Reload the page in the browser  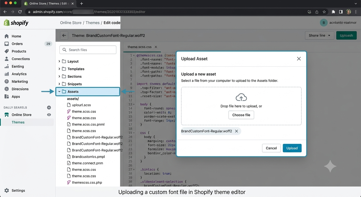pos(20,12)
